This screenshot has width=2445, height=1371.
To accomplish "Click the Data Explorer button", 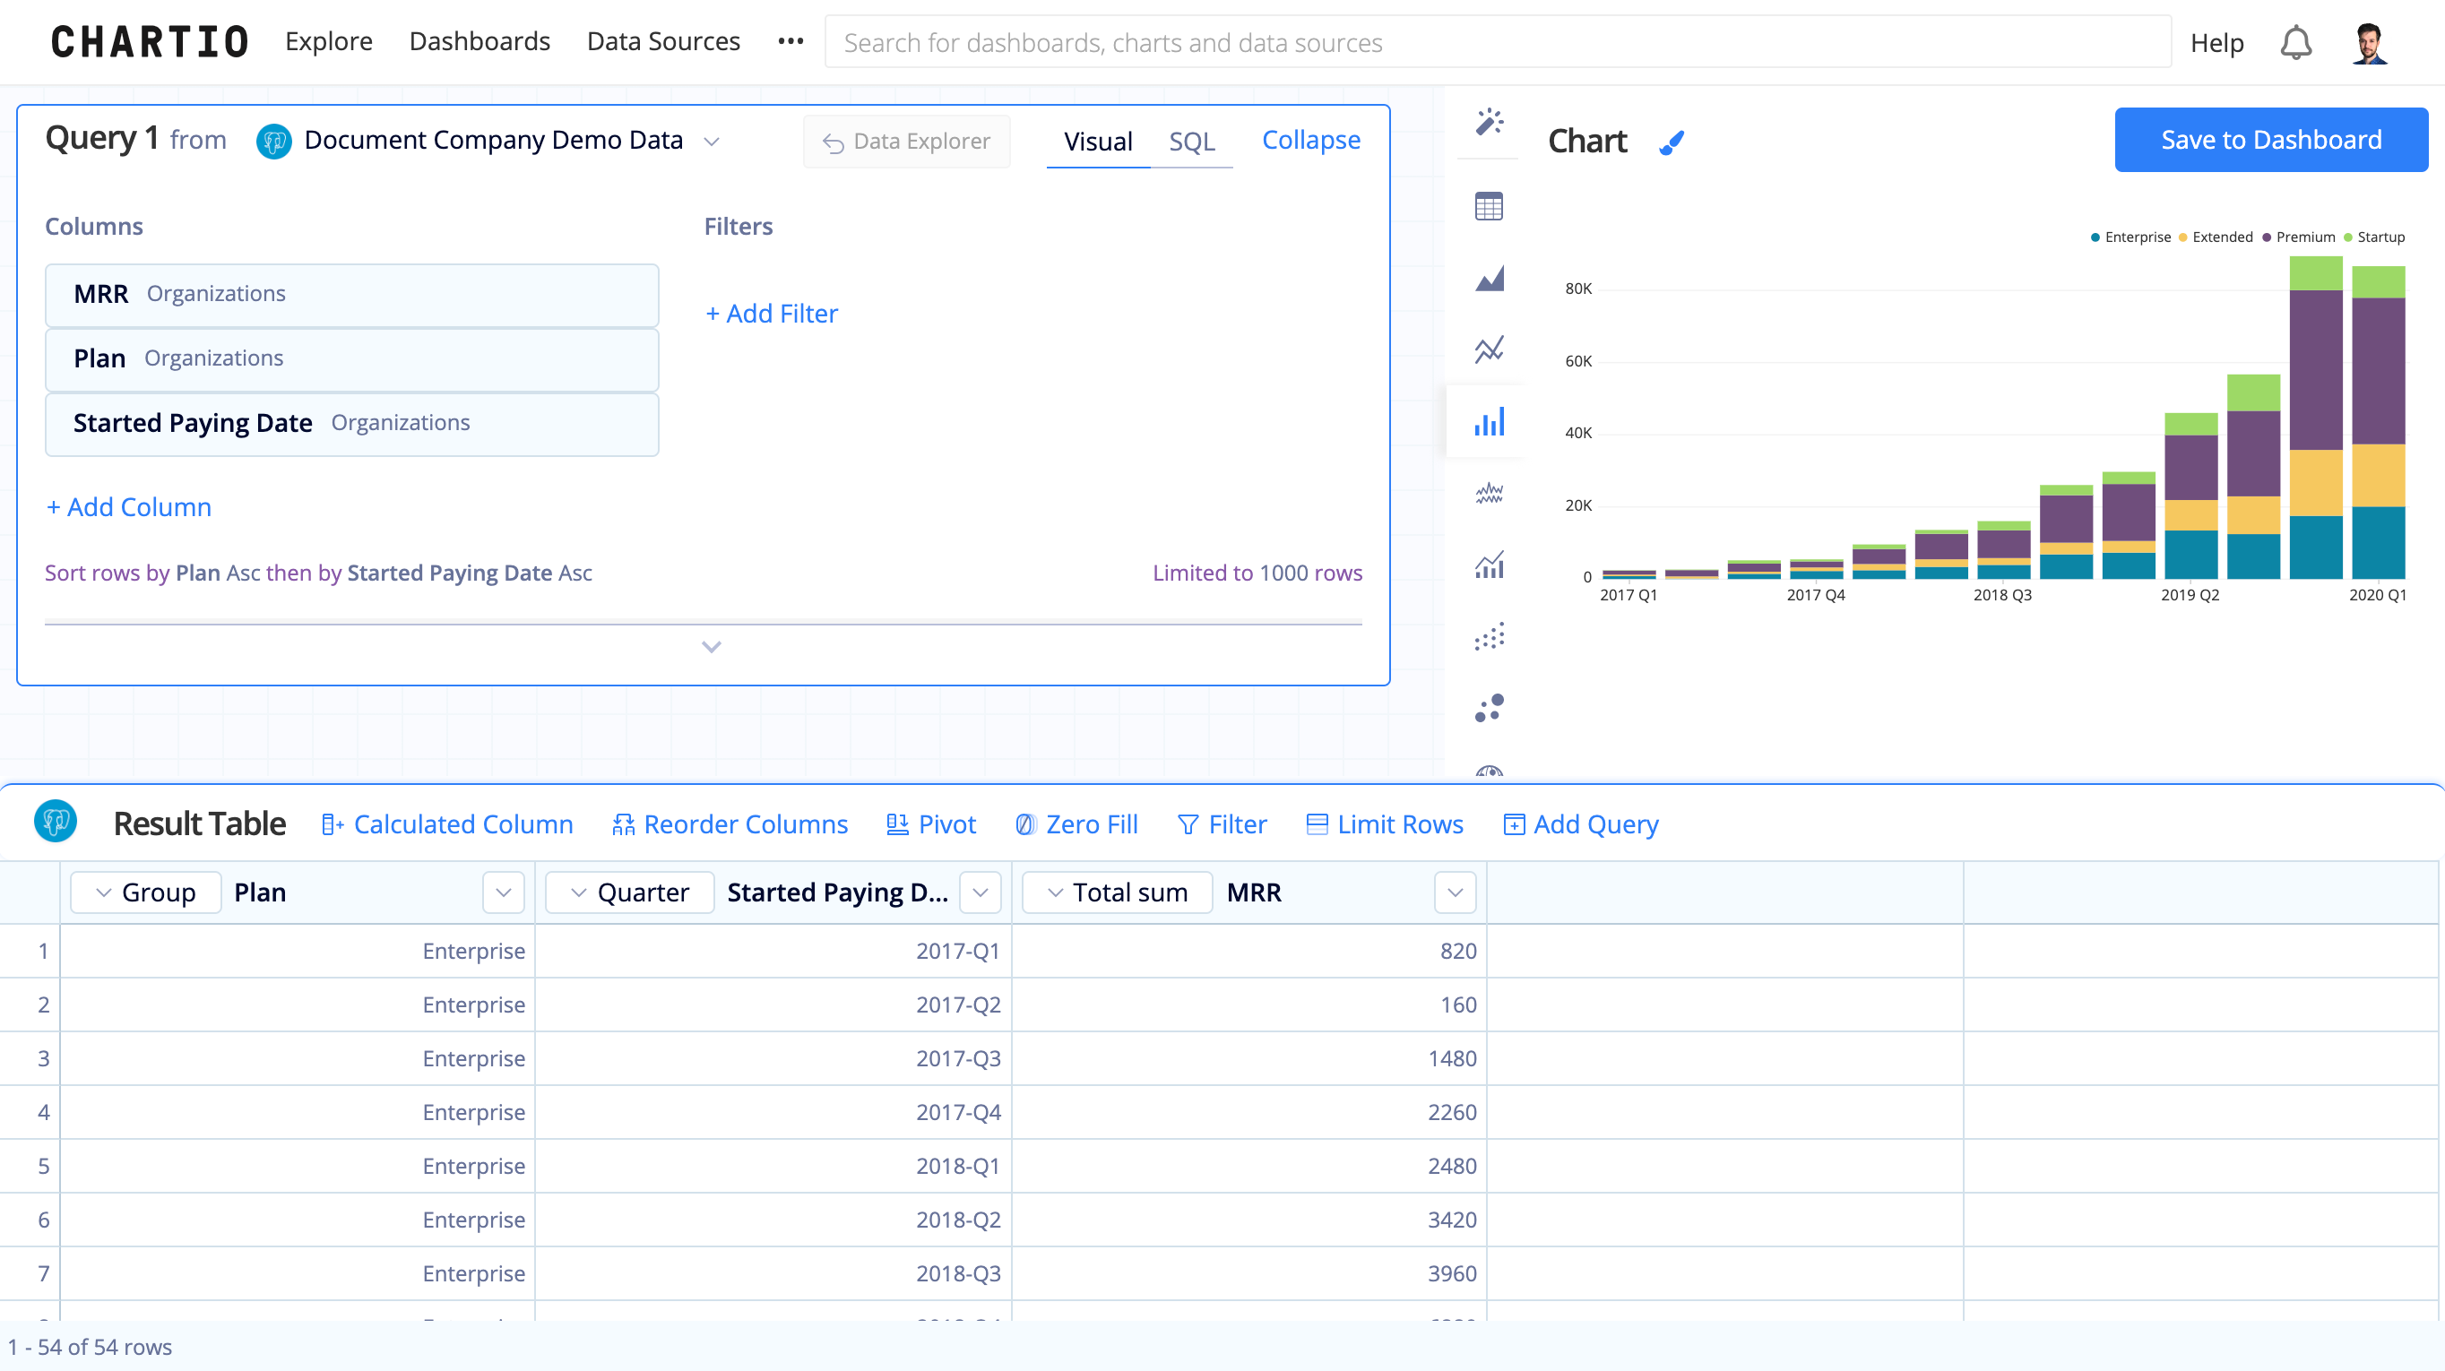I will tap(906, 142).
